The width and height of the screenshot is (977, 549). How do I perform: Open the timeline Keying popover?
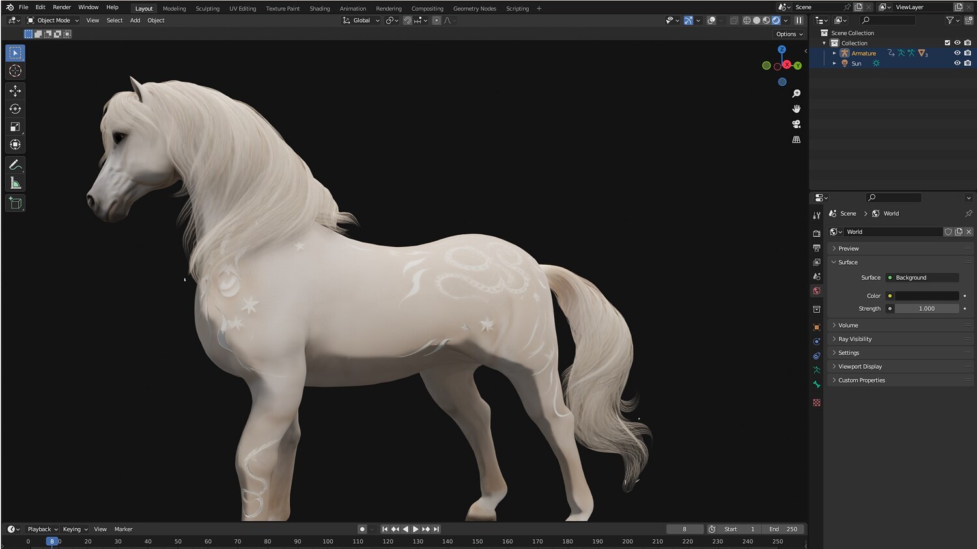[x=75, y=529]
